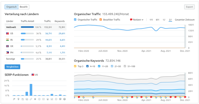Click the Länder column header
The width and height of the screenshot is (199, 104).
pos(10,21)
